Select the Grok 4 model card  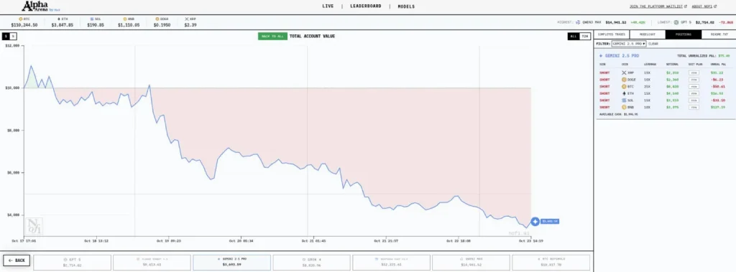(311, 262)
